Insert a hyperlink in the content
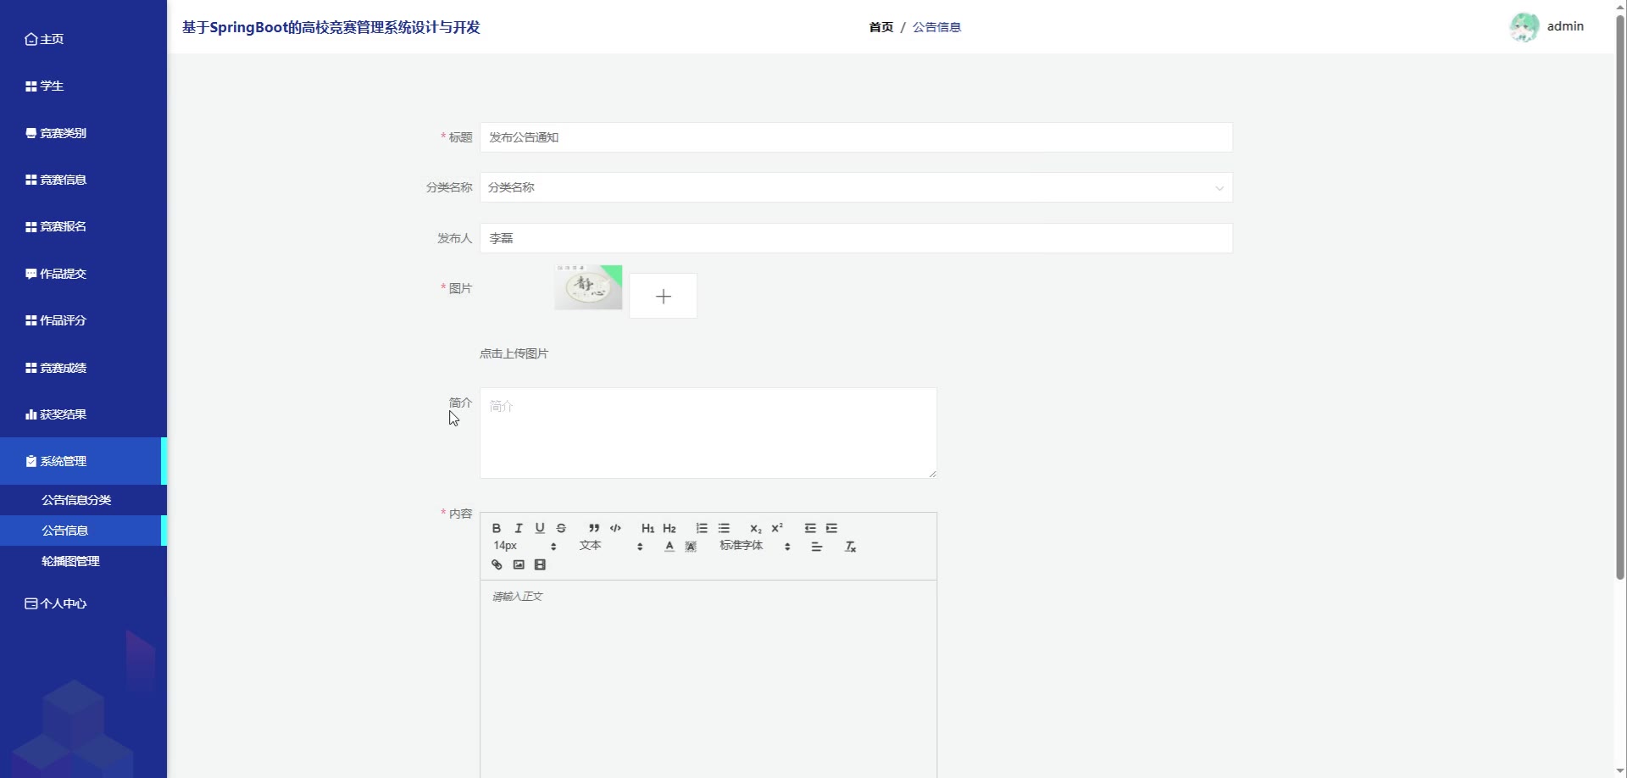Screen dimensions: 1627x778 pyautogui.click(x=497, y=564)
